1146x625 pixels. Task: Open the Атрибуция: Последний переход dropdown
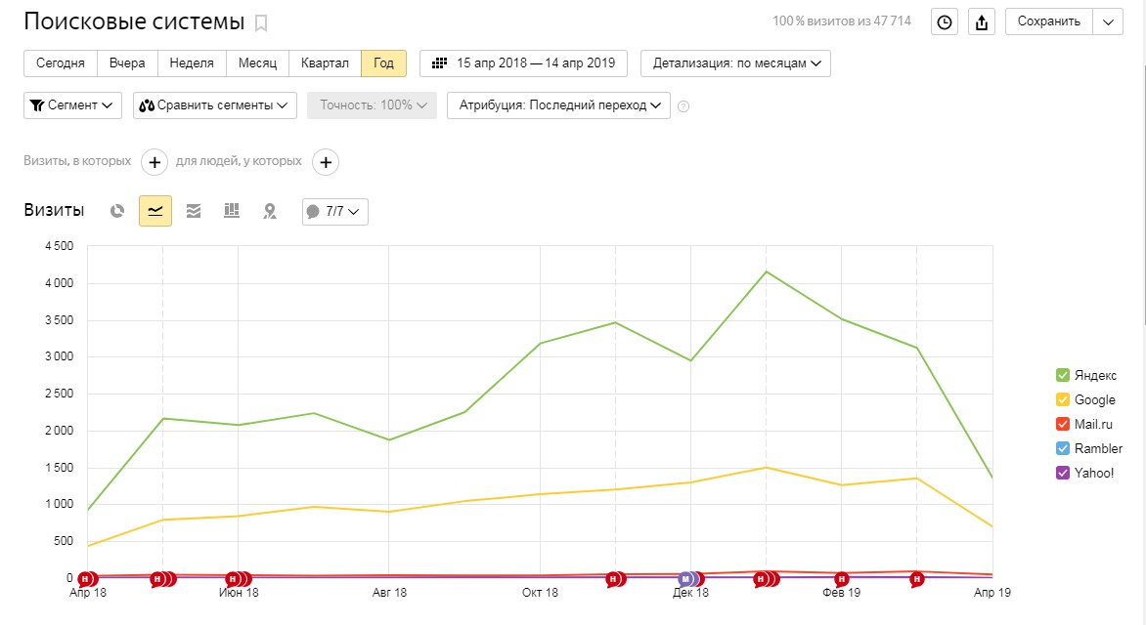(558, 105)
